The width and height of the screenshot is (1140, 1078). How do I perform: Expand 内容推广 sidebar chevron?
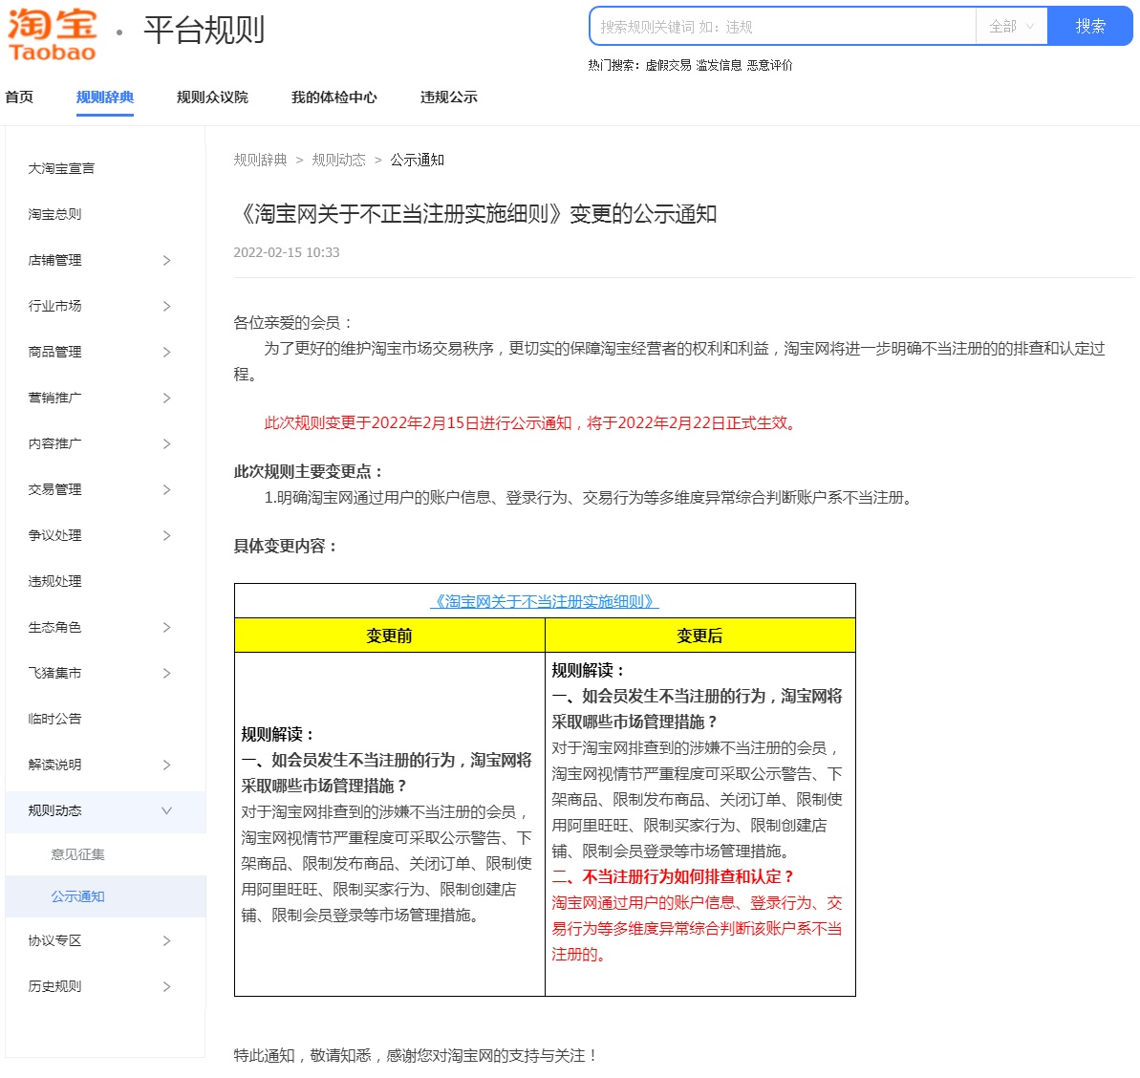(166, 443)
